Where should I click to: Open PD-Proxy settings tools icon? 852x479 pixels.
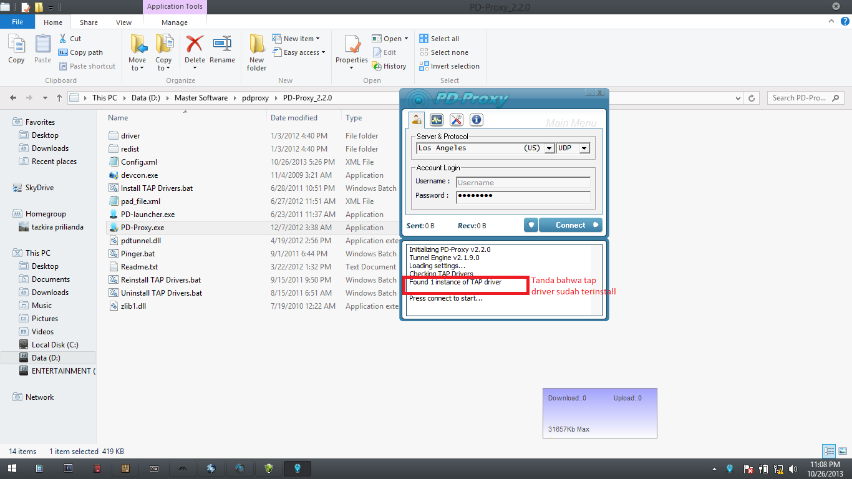click(x=456, y=120)
